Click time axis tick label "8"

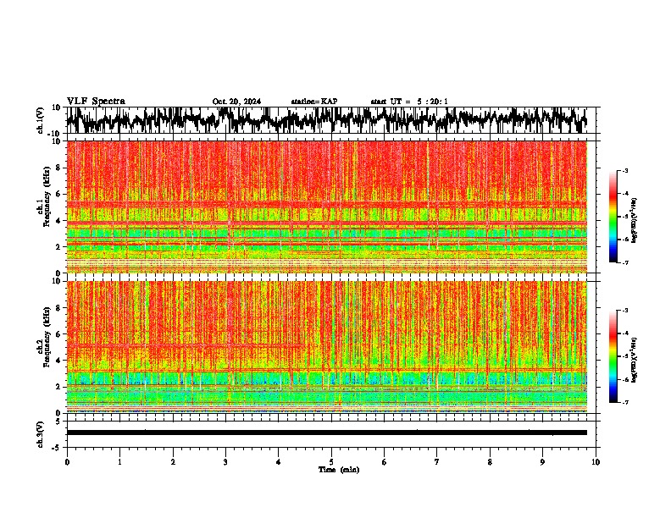point(490,462)
